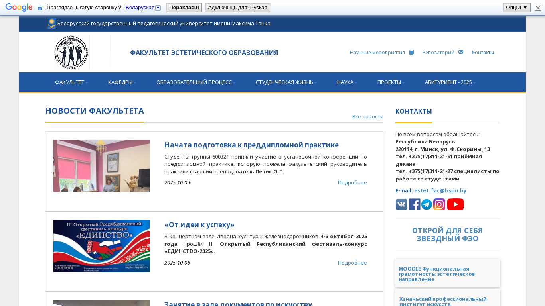Click the estet_fac@bspu.by email link

point(440,190)
